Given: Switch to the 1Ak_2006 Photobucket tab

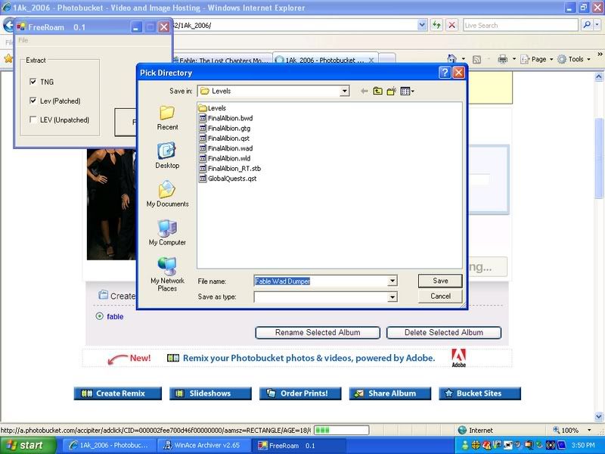Looking at the screenshot, I should pos(325,61).
